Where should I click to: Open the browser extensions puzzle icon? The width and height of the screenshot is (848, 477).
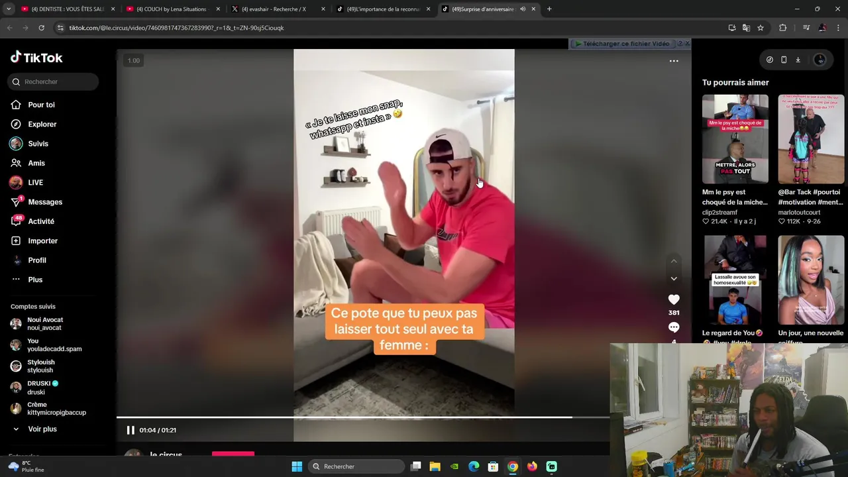click(783, 28)
